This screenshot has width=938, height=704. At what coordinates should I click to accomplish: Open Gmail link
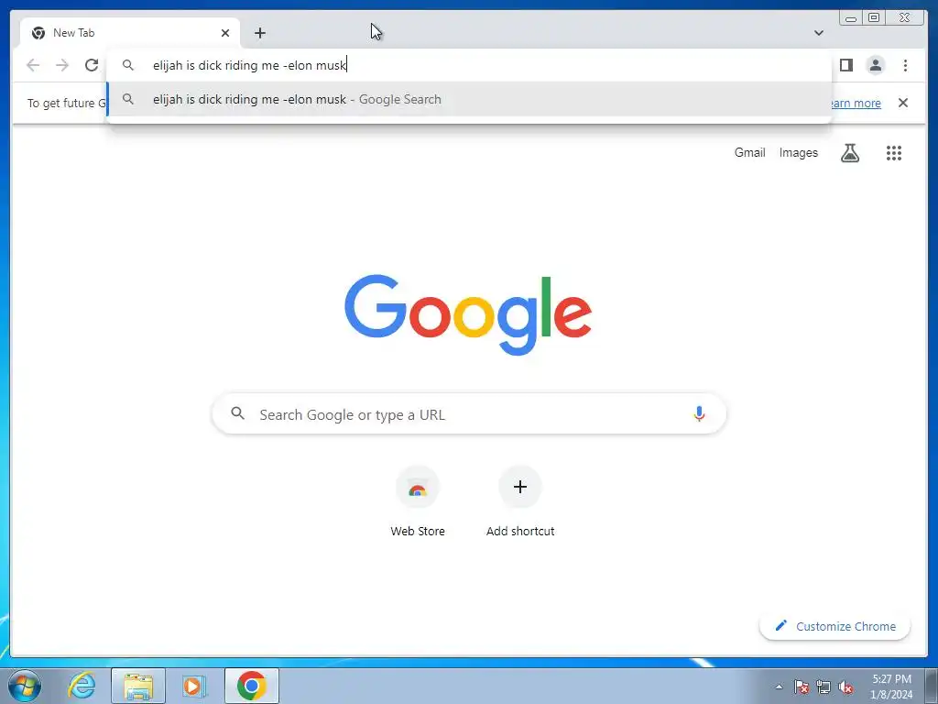click(749, 153)
